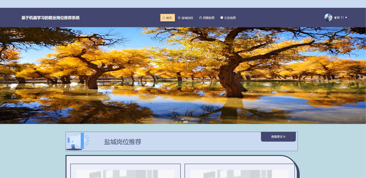This screenshot has height=178, width=366.
Task: Click the site logo text 基于机器学习的就业岗位推荐系统
Action: (50, 18)
